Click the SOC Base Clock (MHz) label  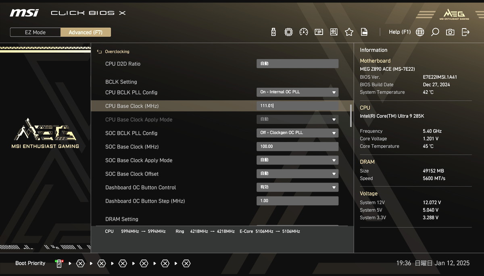coord(132,147)
